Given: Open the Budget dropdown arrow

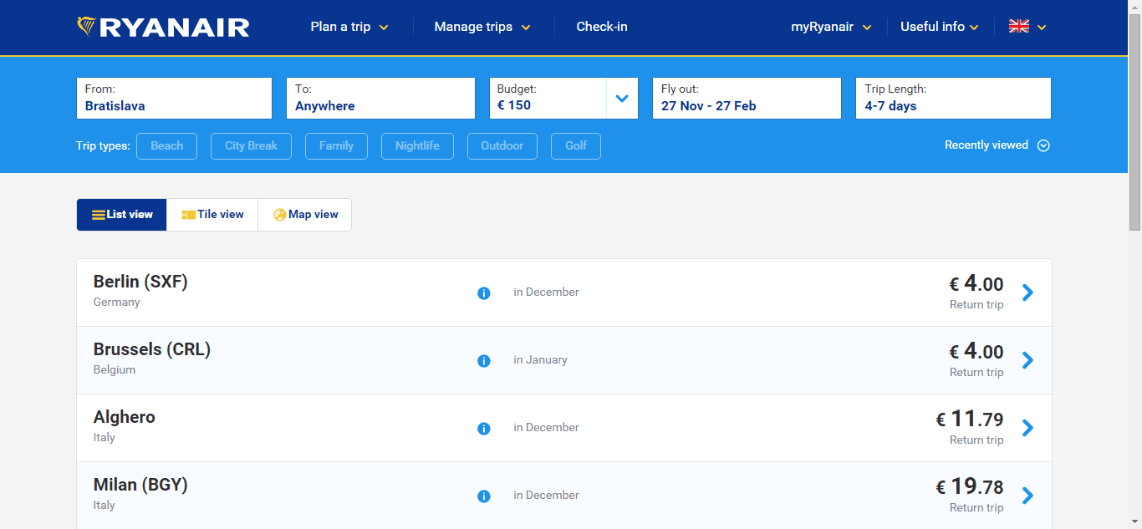Looking at the screenshot, I should coord(622,99).
